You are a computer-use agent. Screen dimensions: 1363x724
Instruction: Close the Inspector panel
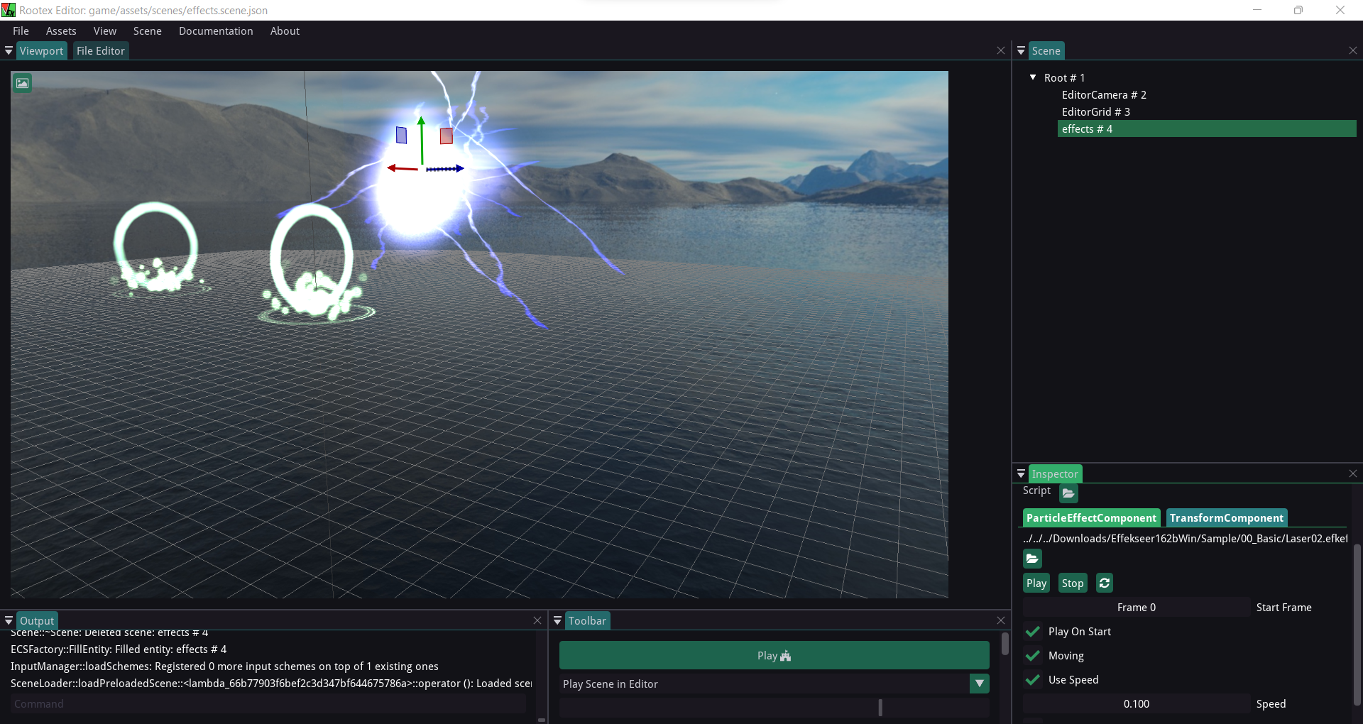click(x=1353, y=473)
